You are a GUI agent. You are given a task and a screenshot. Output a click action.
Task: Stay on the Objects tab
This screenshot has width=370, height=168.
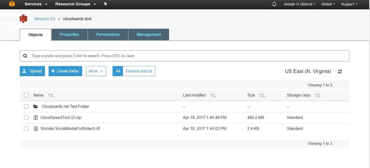point(35,35)
